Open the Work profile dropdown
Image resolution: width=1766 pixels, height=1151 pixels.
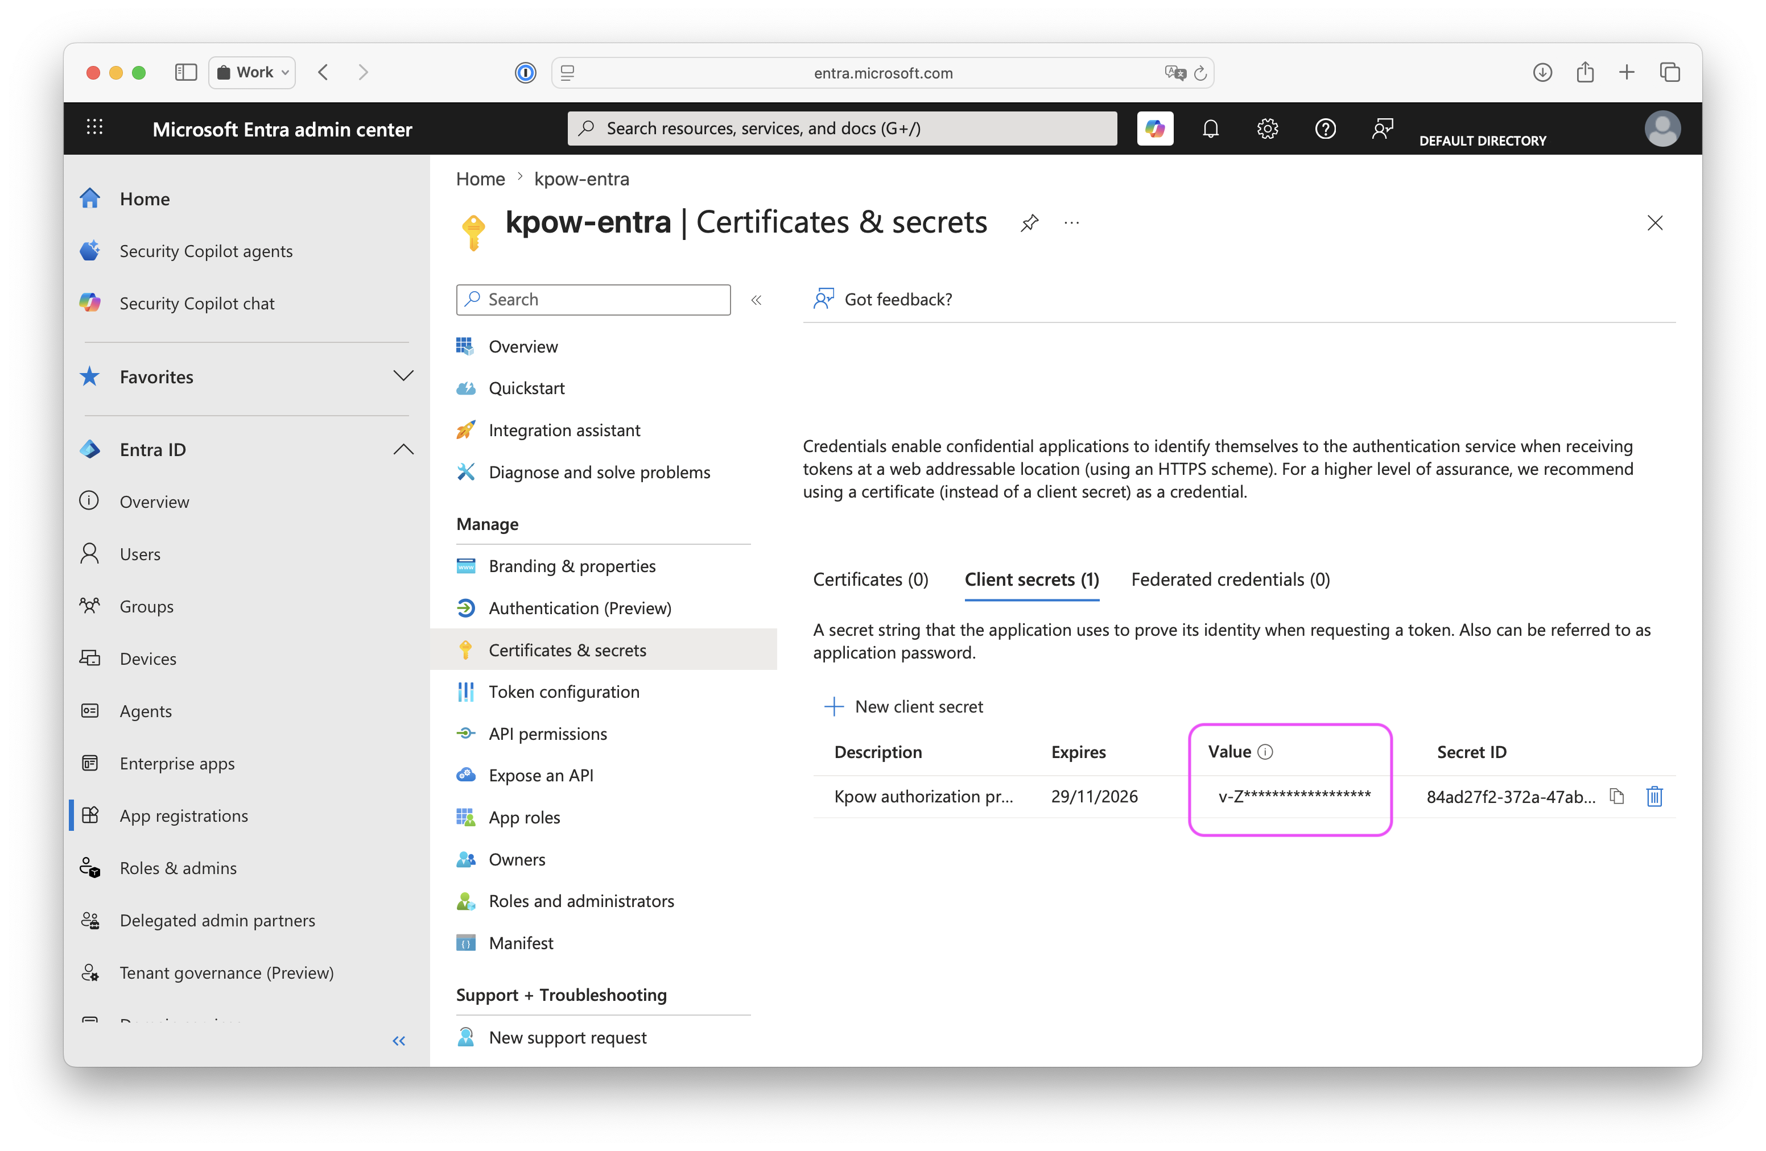[252, 73]
